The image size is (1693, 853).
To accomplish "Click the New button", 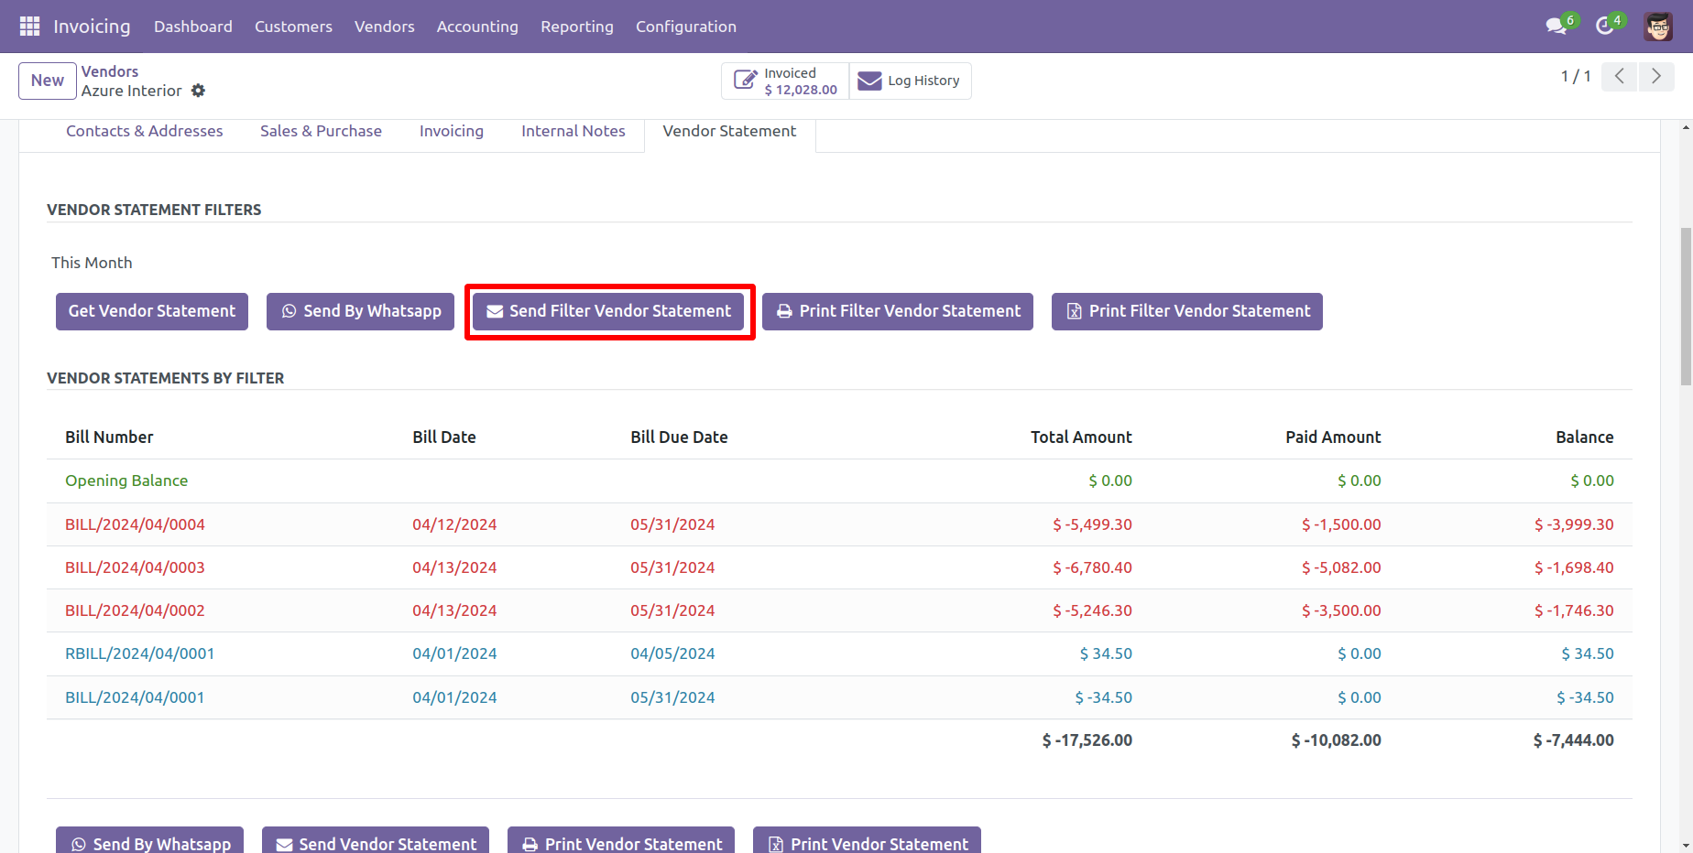I will (x=48, y=81).
